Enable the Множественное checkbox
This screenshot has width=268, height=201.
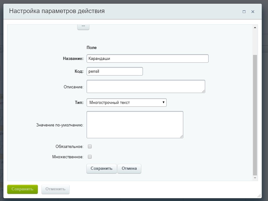coord(90,156)
